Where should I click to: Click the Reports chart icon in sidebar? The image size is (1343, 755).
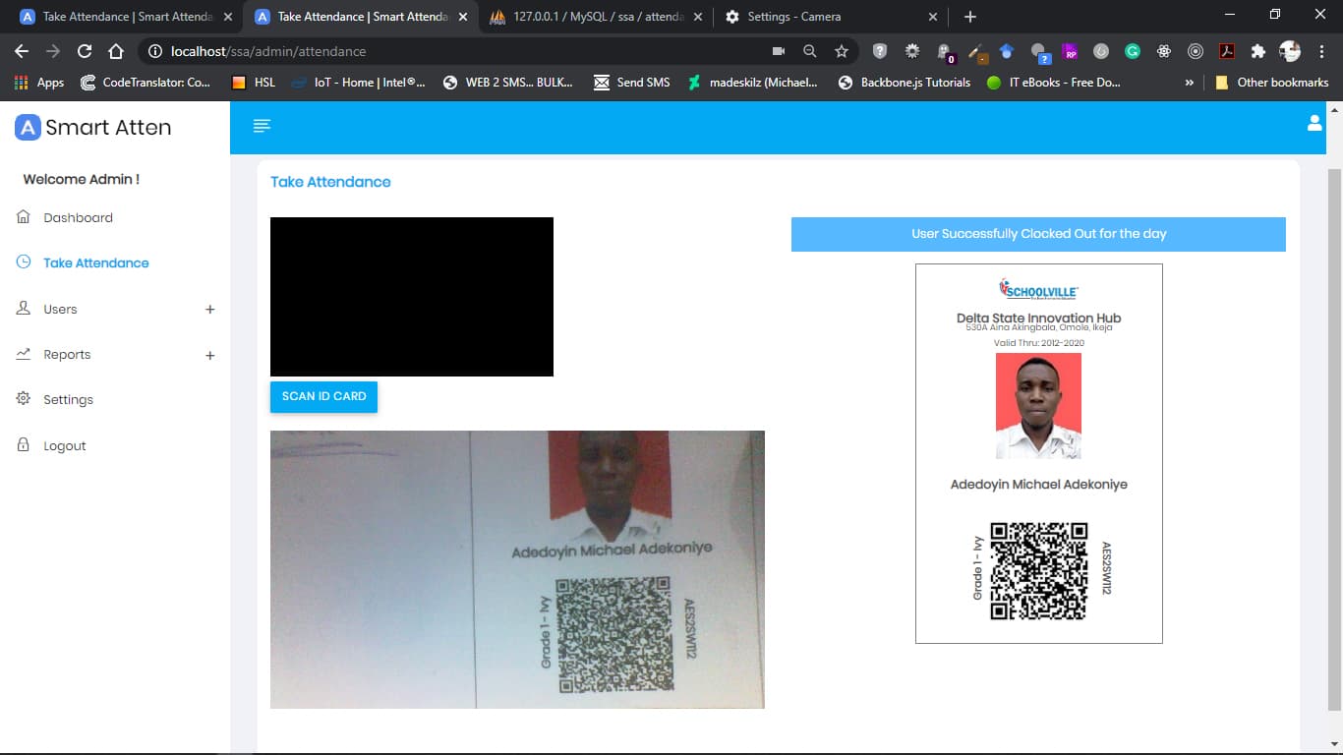(23, 354)
